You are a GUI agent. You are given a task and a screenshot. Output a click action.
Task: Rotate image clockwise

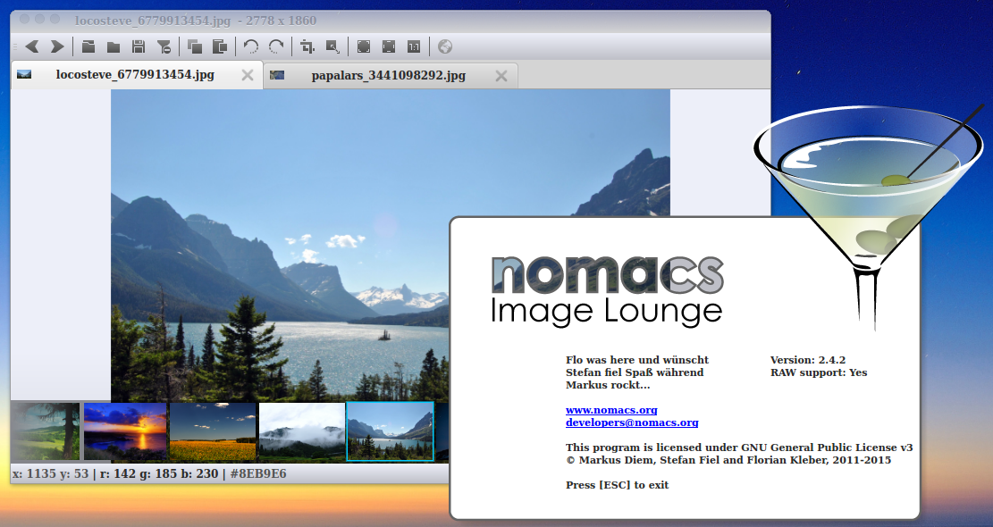point(276,46)
